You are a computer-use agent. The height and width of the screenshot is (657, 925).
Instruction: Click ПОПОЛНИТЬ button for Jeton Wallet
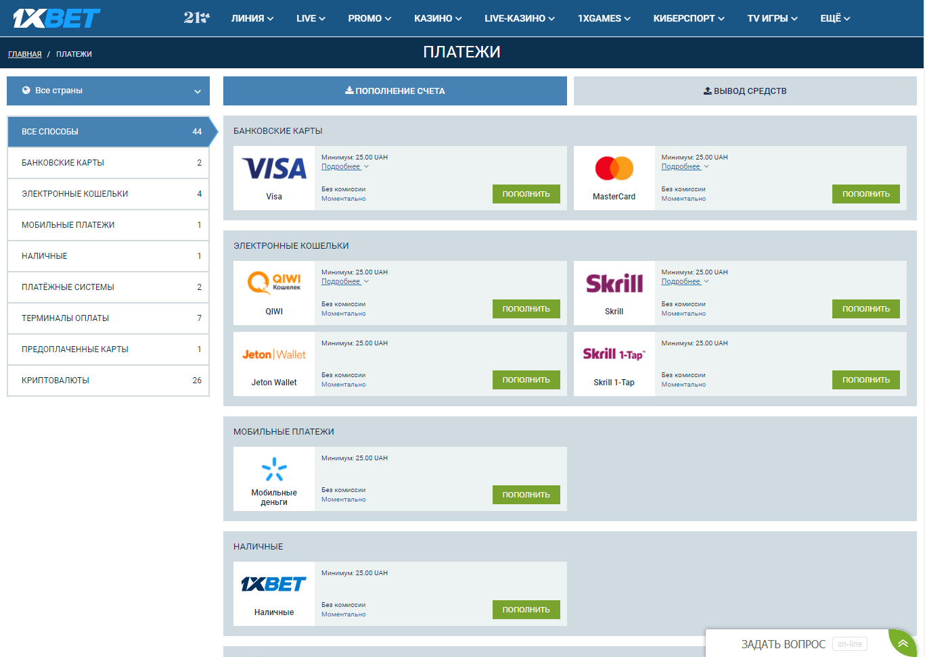(x=526, y=380)
